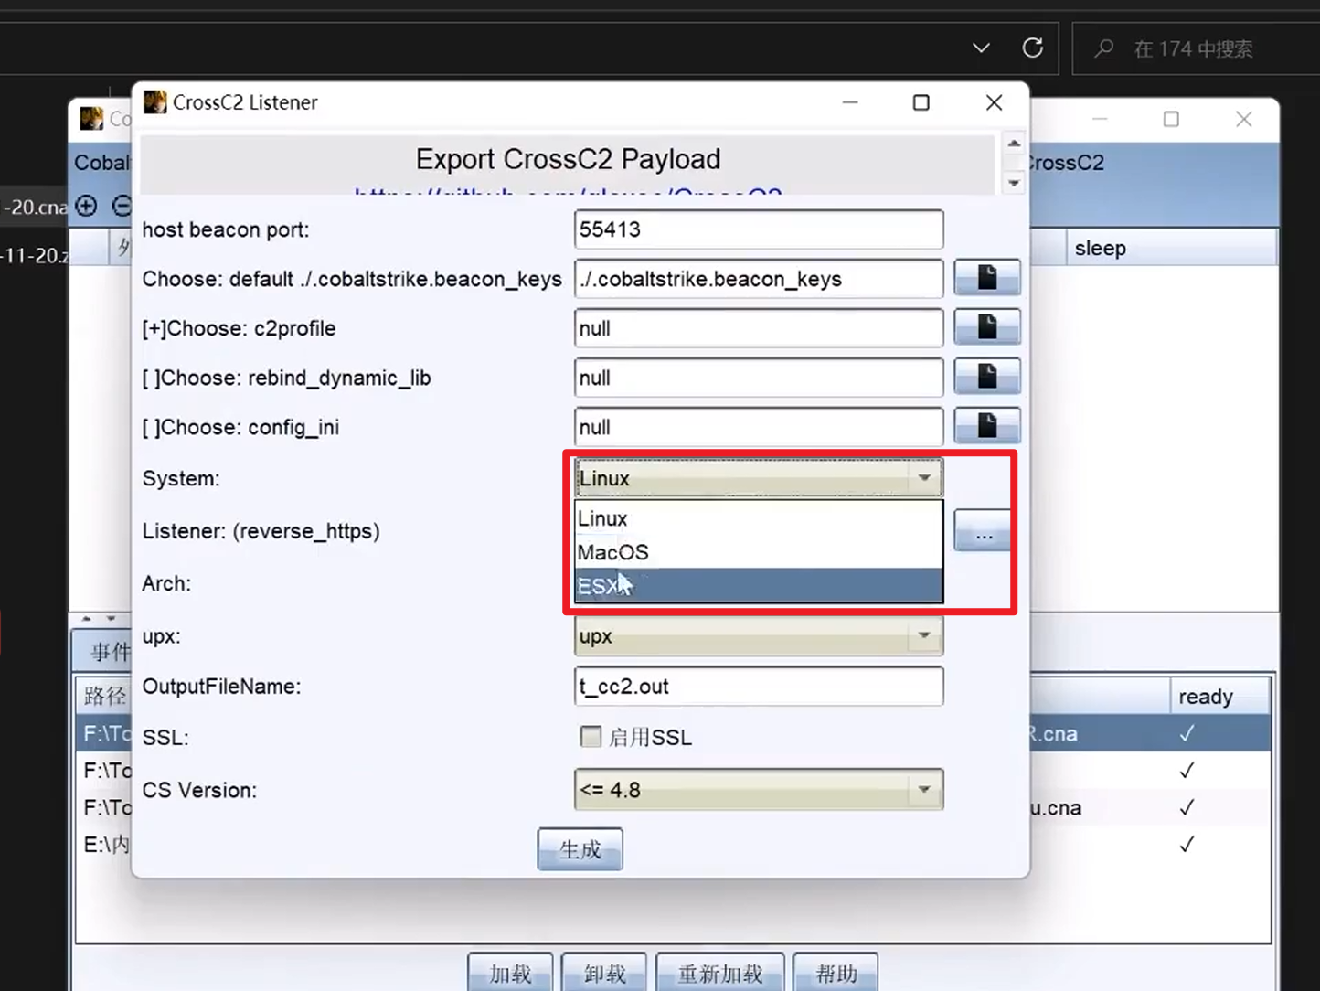
Task: Maximize the CrossC2 Listener window
Action: tap(921, 102)
